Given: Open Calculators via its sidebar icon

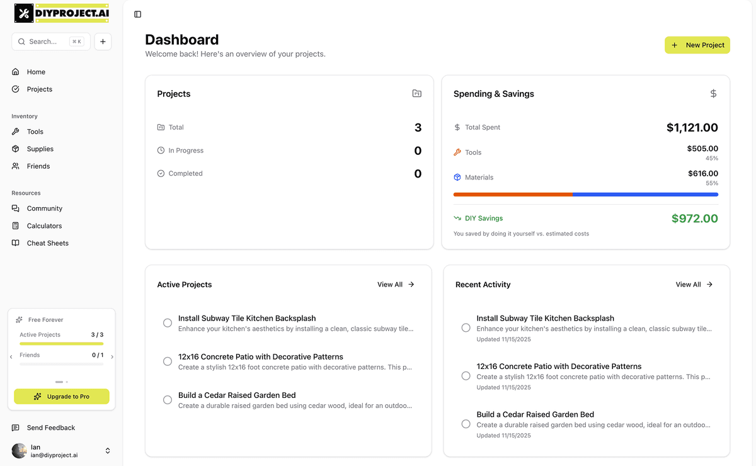Looking at the screenshot, I should (x=16, y=225).
